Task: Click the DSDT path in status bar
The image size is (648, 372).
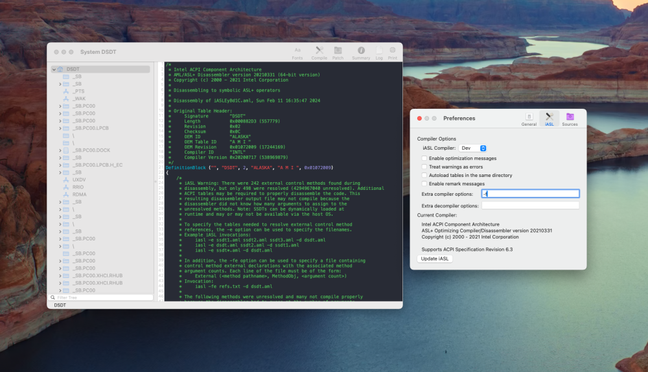Action: 60,305
